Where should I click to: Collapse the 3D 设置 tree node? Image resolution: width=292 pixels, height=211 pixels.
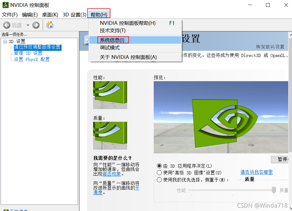coord(5,42)
